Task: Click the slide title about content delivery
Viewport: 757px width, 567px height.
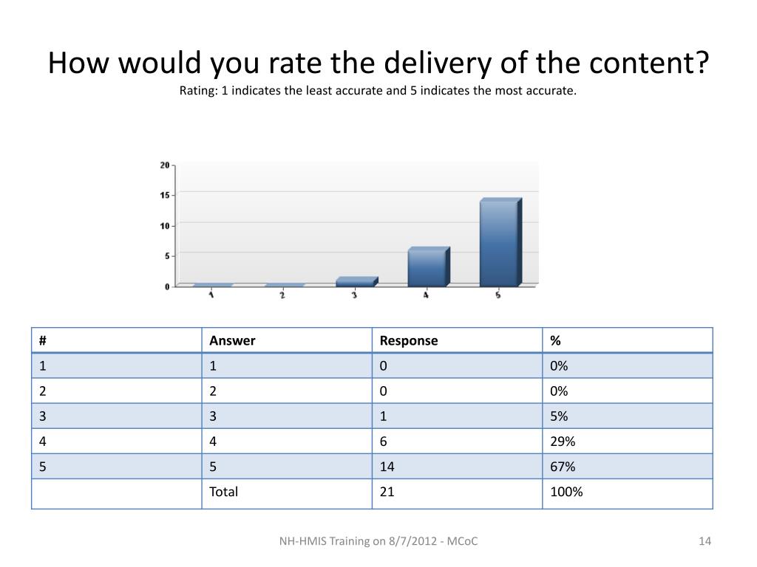Action: click(378, 63)
